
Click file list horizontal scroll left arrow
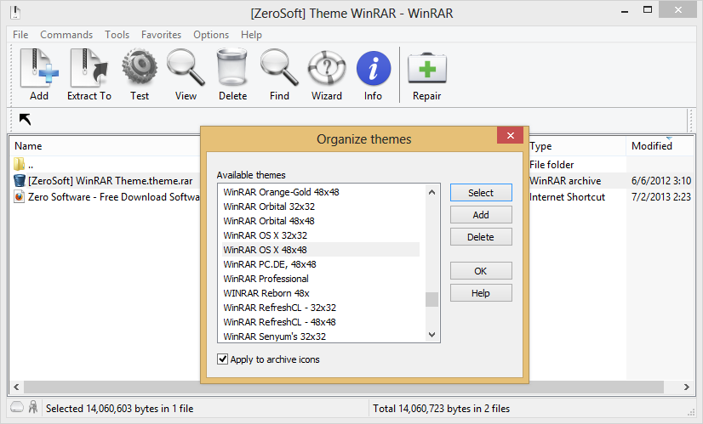click(16, 387)
